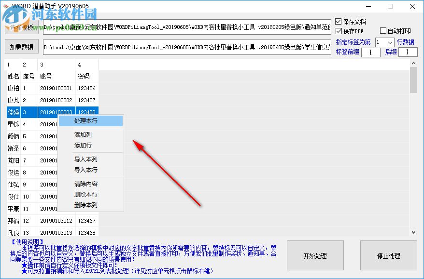424x279 pixels.
Task: Disable the 保存PDF option
Action: 338,30
